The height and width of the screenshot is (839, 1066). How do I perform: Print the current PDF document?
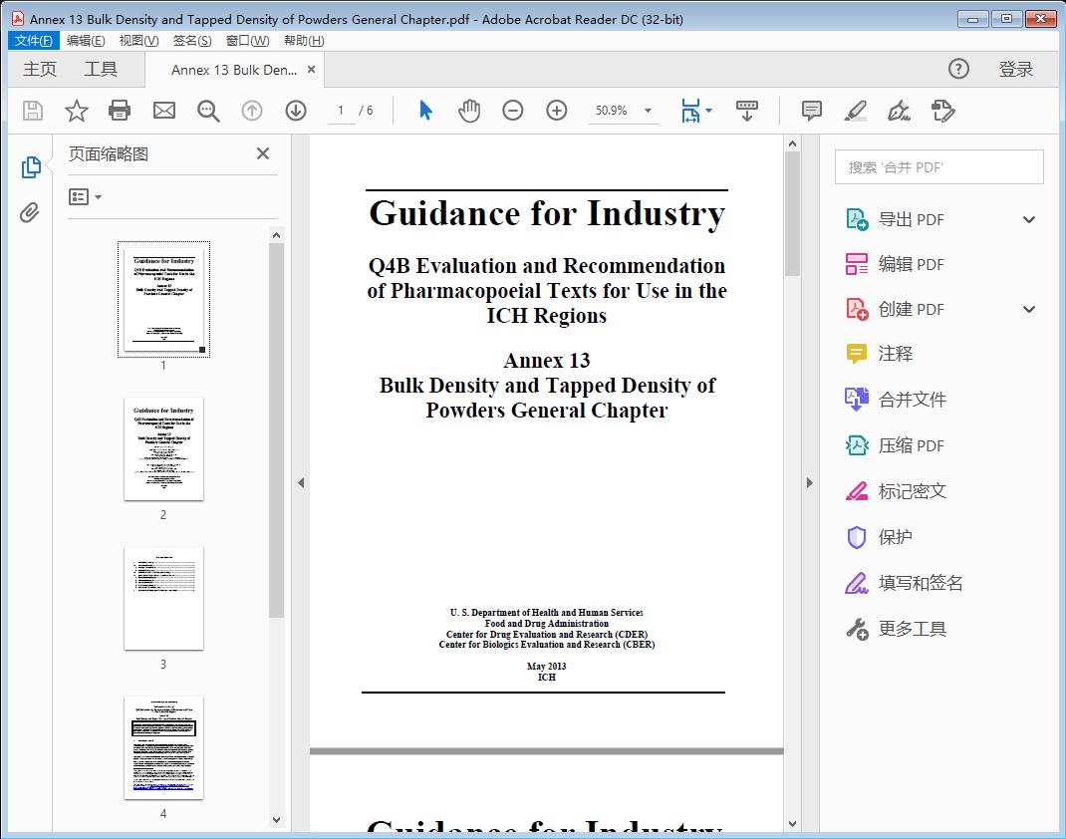click(x=120, y=110)
